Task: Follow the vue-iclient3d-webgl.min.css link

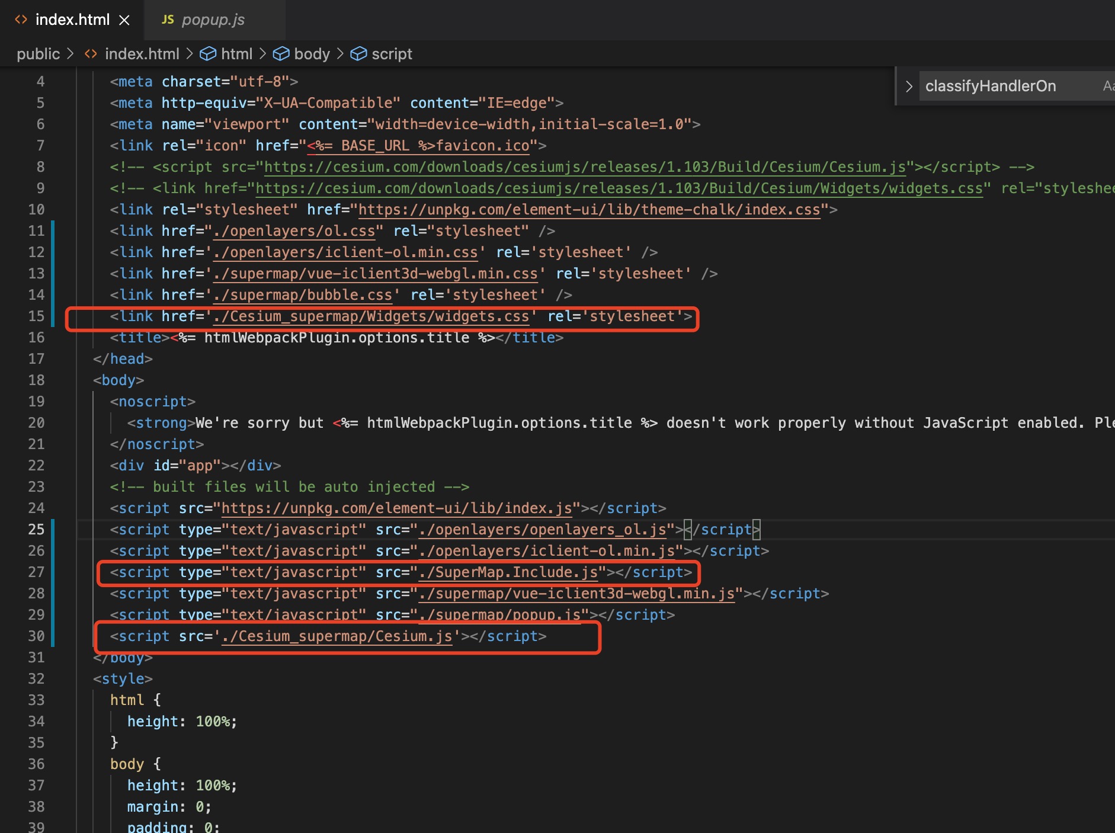Action: (375, 274)
